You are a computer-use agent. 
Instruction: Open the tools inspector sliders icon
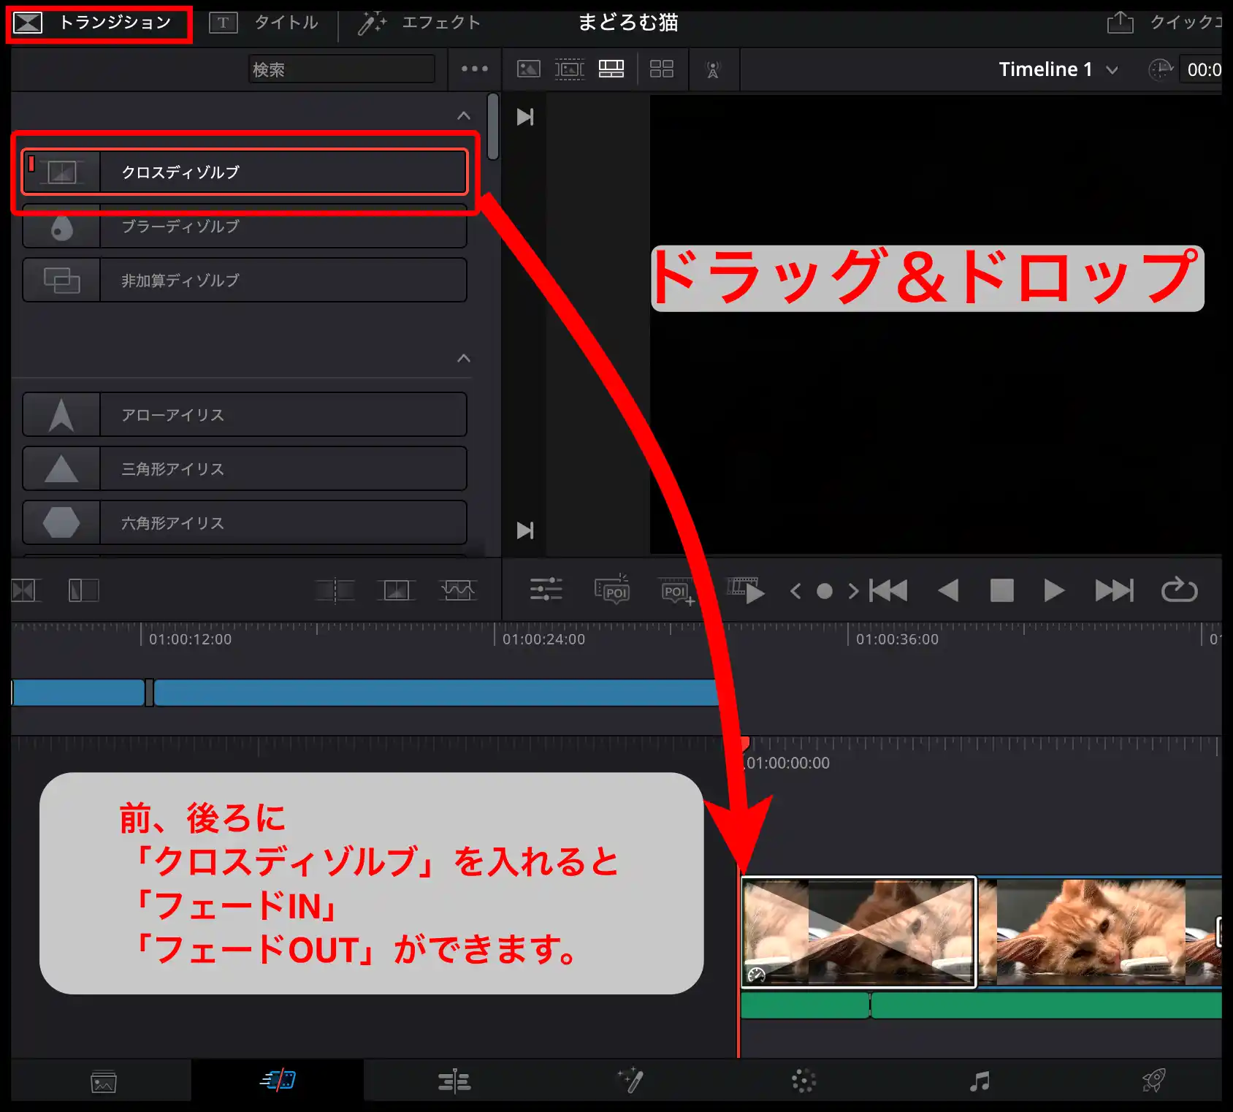[546, 590]
